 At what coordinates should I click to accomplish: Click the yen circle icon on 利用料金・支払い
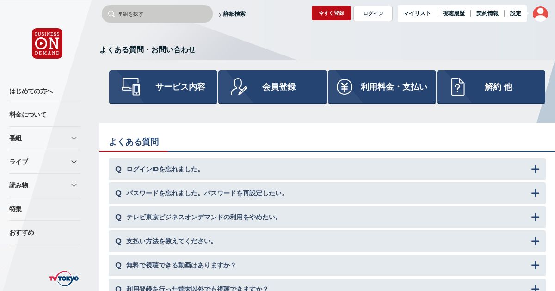(345, 87)
